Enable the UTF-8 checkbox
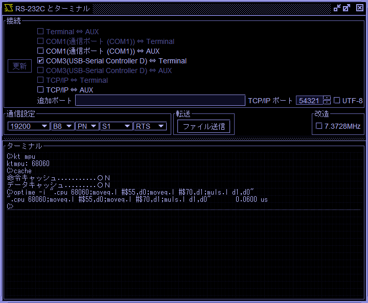Screen dimensions: 368x303 click(337, 101)
